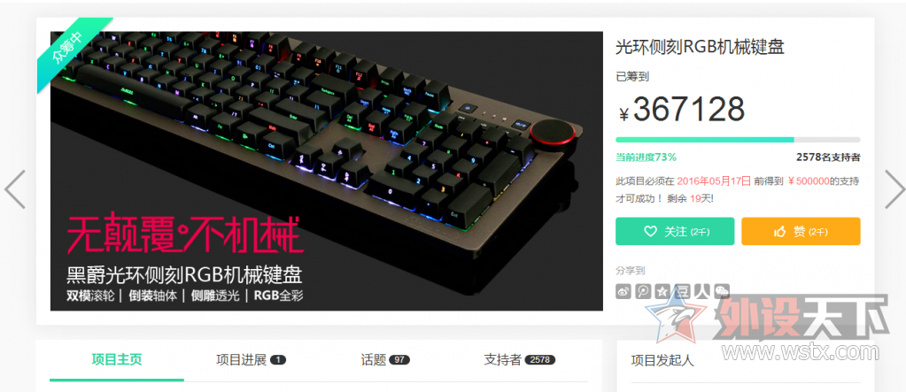This screenshot has height=392, width=906.
Task: Share to WeChat icon
Action: click(x=722, y=291)
